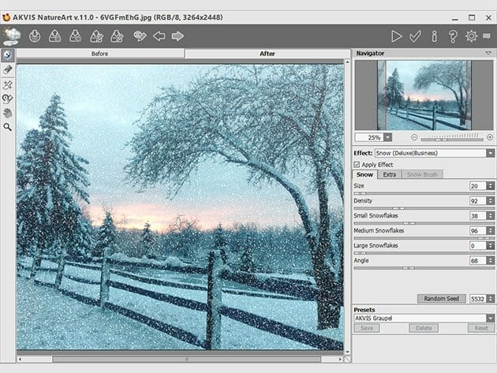Image resolution: width=497 pixels, height=373 pixels.
Task: Switch to the Extra settings tab
Action: [390, 174]
